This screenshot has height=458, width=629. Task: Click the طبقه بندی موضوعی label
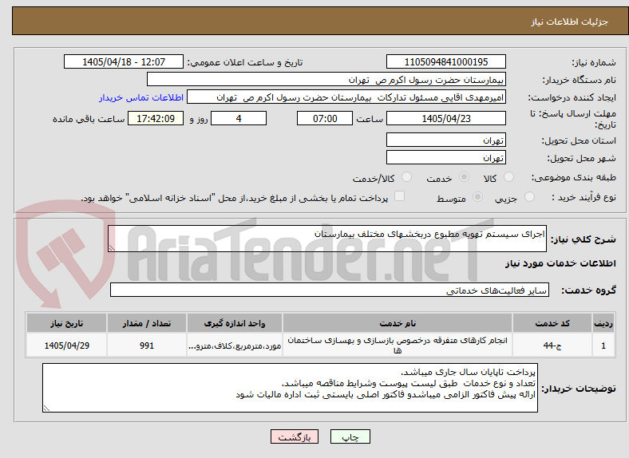click(574, 177)
